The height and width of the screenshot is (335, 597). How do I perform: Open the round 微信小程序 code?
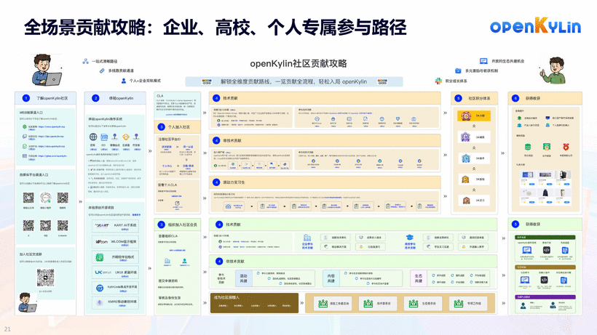46,198
